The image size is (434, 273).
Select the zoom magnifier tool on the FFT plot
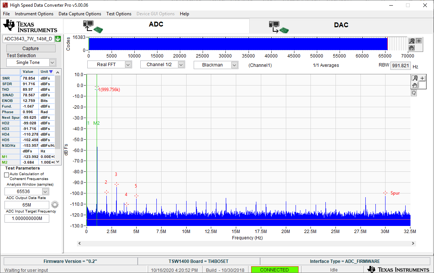[415, 78]
